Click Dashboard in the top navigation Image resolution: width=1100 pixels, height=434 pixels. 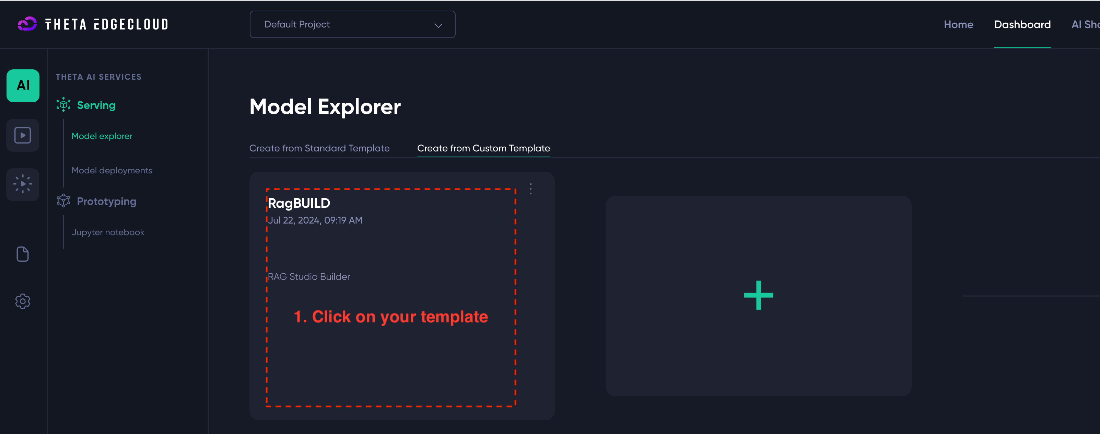click(1022, 24)
